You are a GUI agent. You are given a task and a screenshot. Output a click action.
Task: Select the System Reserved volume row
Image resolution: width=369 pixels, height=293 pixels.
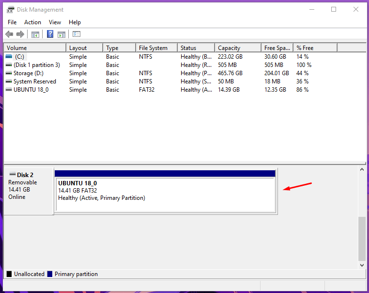(171, 81)
